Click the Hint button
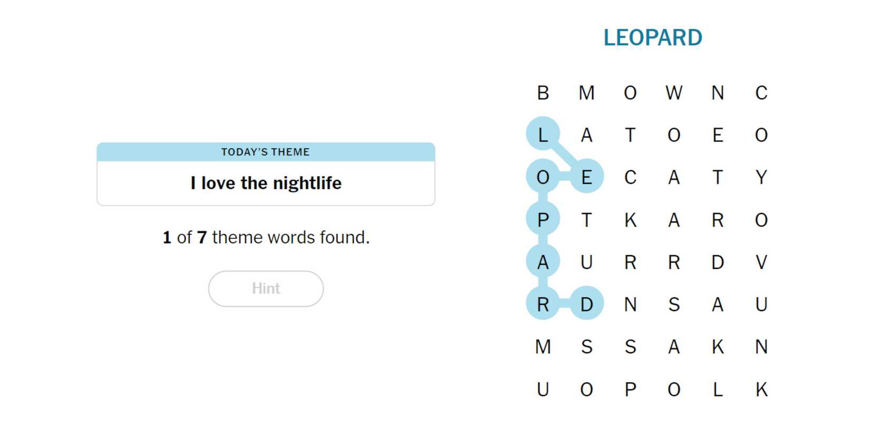The image size is (870, 435). pos(266,288)
